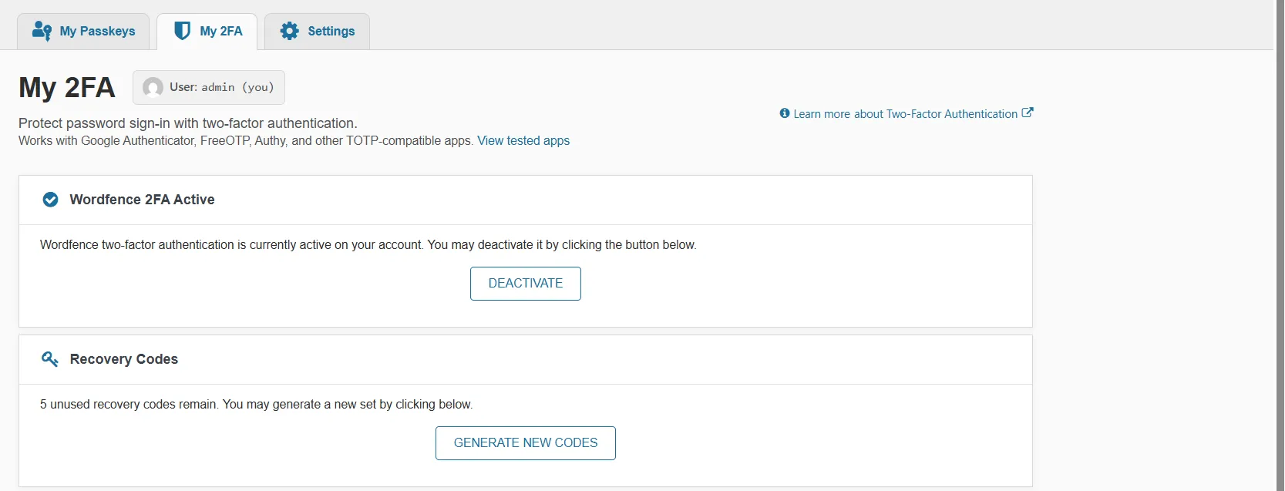Click the admin user avatar icon
1285x491 pixels.
point(153,87)
